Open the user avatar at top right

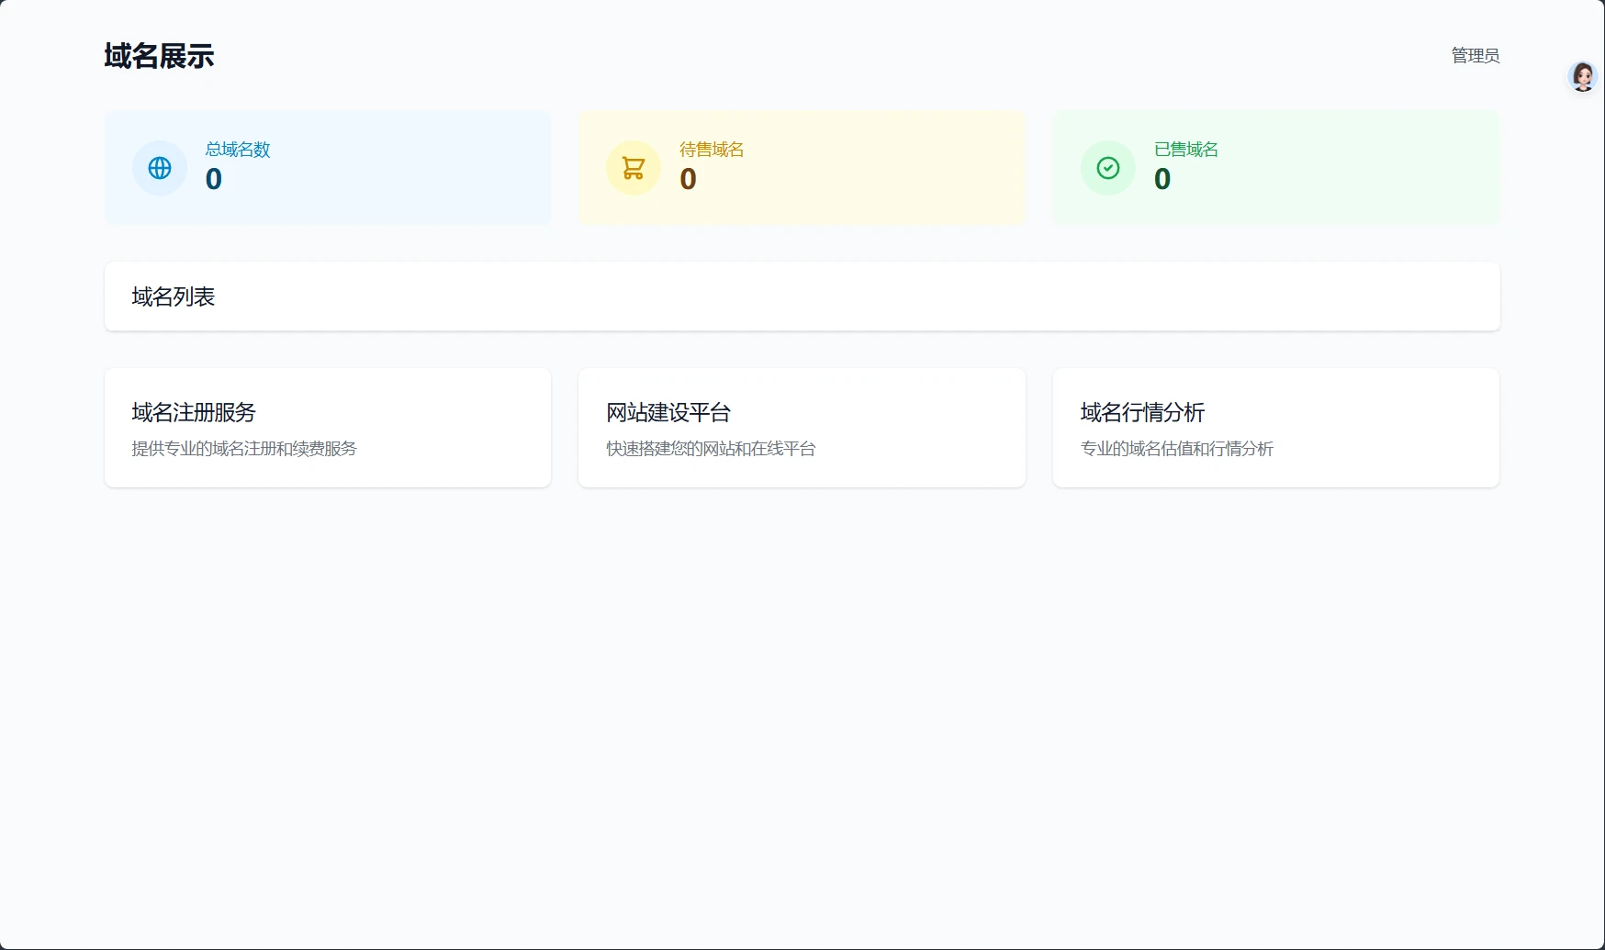pos(1582,77)
